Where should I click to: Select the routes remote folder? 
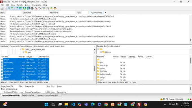click(102, 77)
